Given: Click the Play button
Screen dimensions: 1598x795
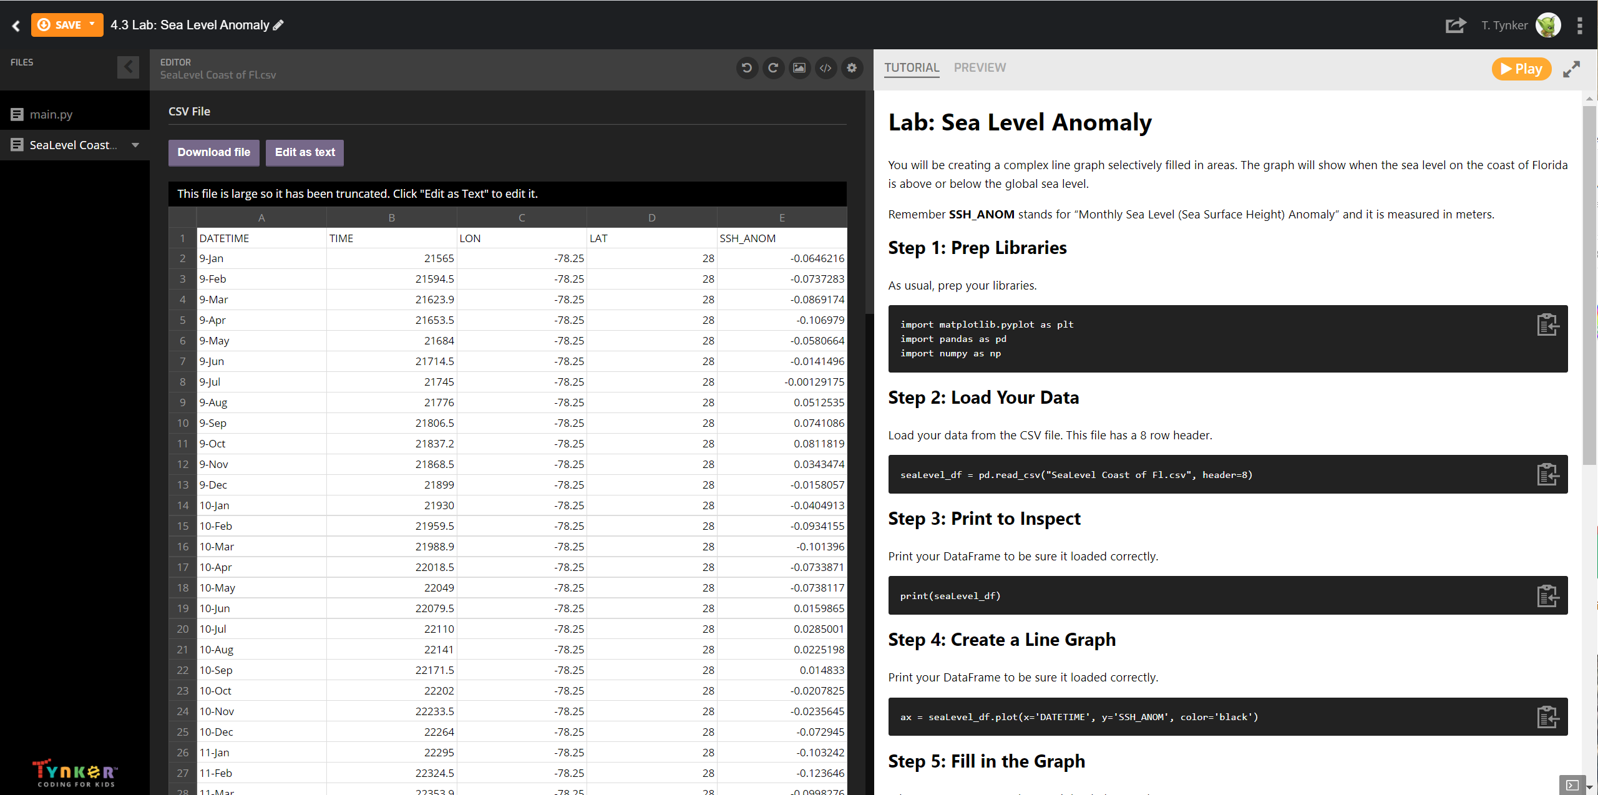Looking at the screenshot, I should click(x=1521, y=69).
